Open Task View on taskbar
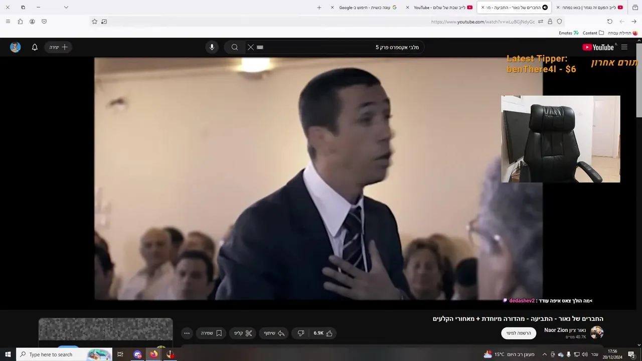Screen dimensions: 642x361 (x=120, y=354)
